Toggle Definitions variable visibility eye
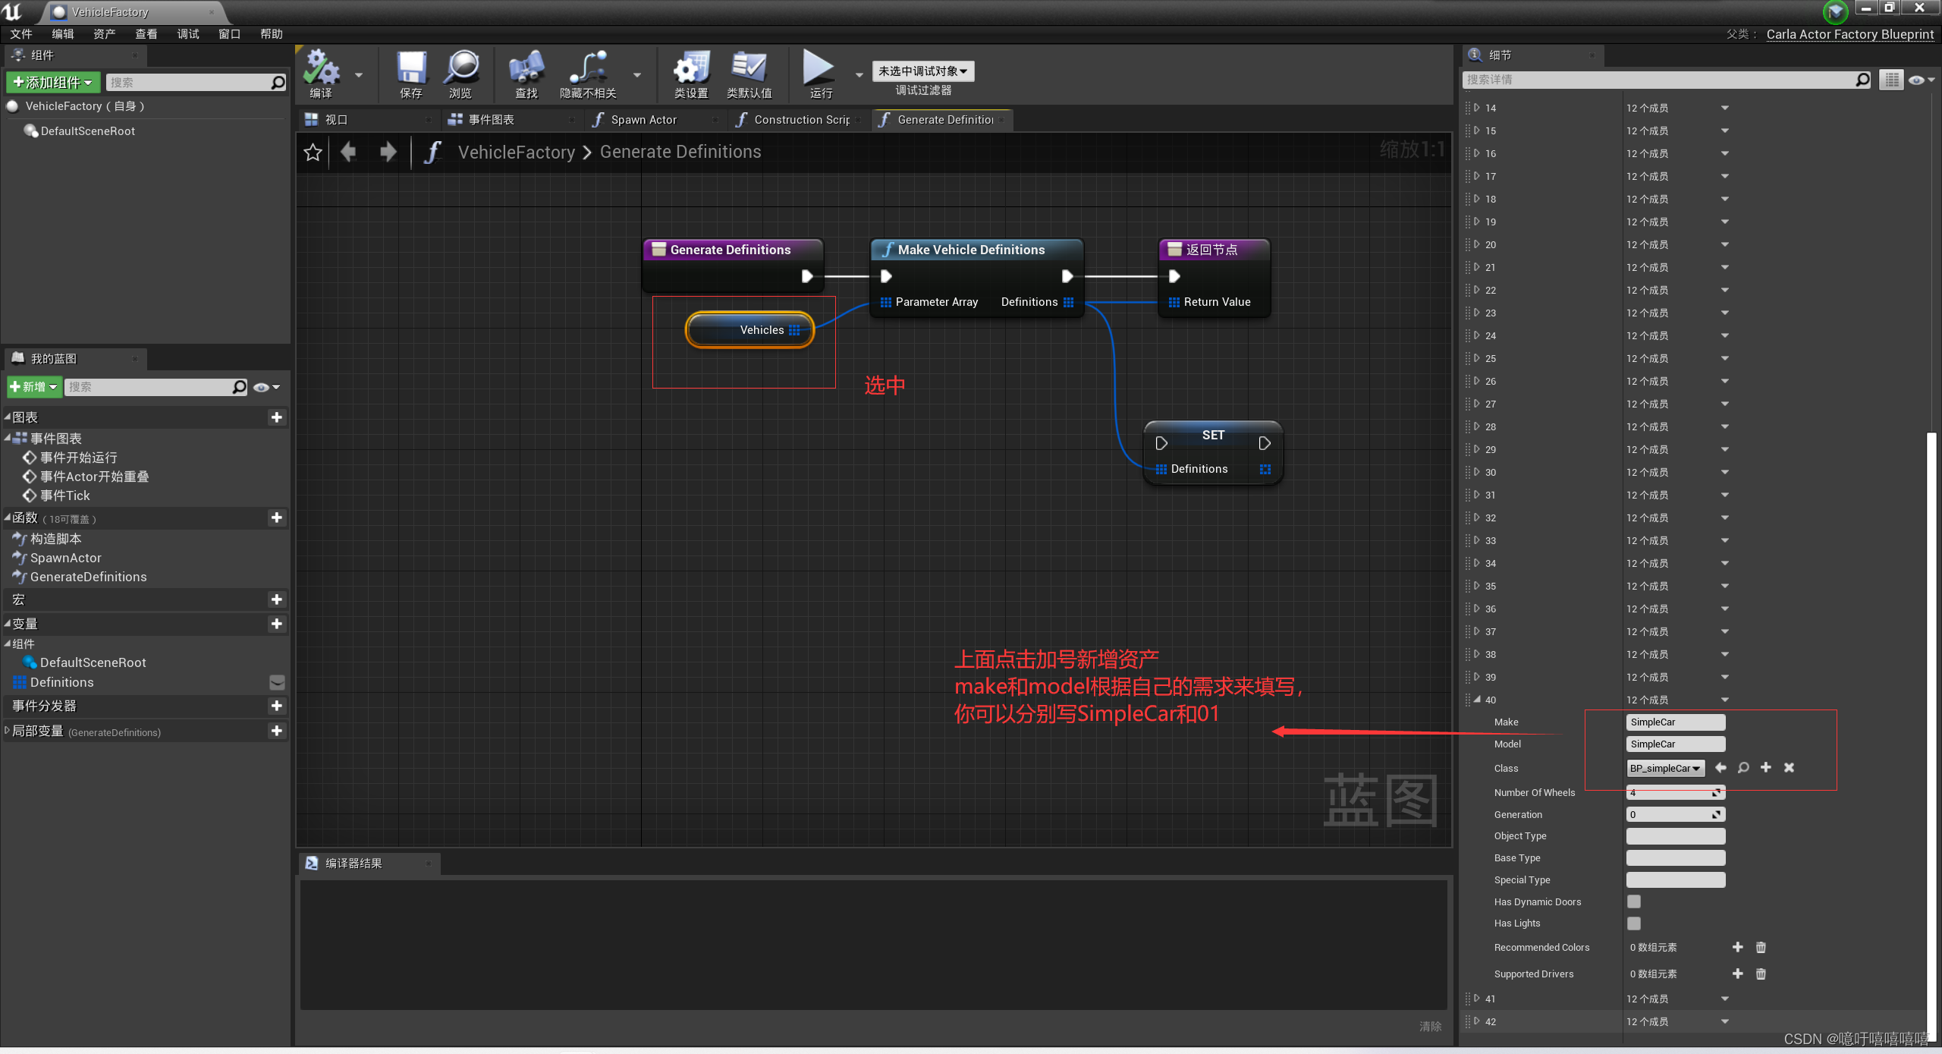The image size is (1942, 1054). click(x=278, y=682)
